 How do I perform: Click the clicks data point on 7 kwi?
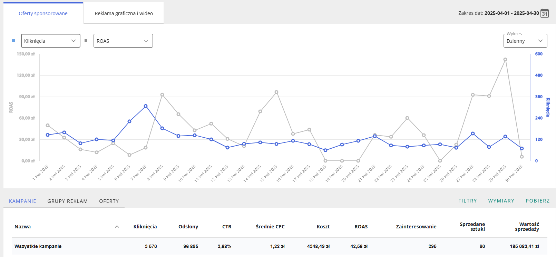(146, 106)
